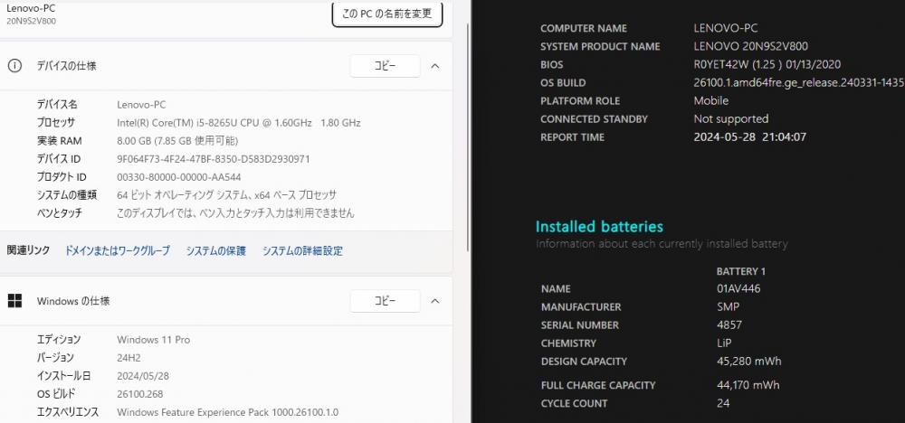Select battery serial number 4857
This screenshot has width=905, height=423.
click(x=729, y=325)
